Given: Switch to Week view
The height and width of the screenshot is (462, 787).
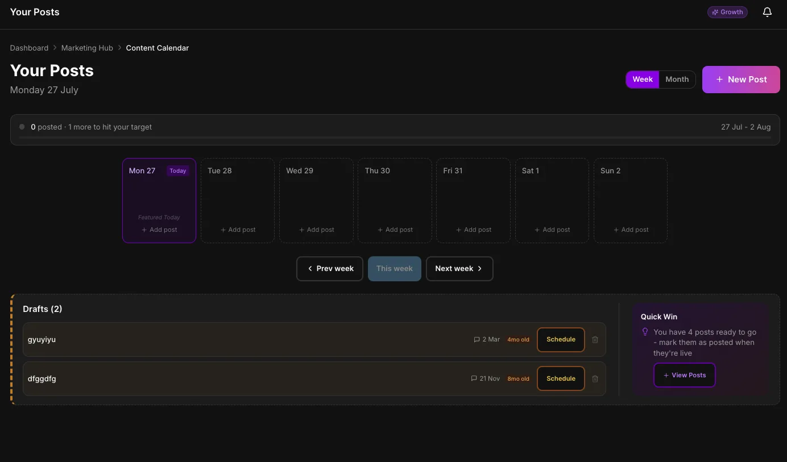Looking at the screenshot, I should click(643, 80).
